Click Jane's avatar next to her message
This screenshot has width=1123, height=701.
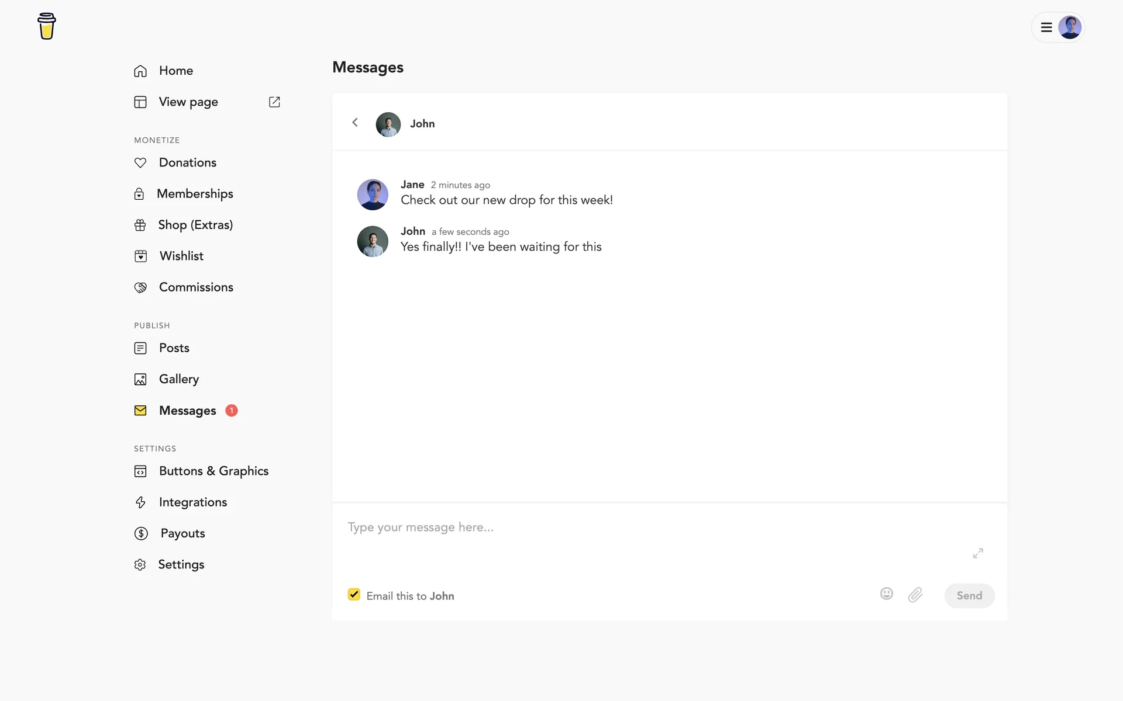point(373,195)
